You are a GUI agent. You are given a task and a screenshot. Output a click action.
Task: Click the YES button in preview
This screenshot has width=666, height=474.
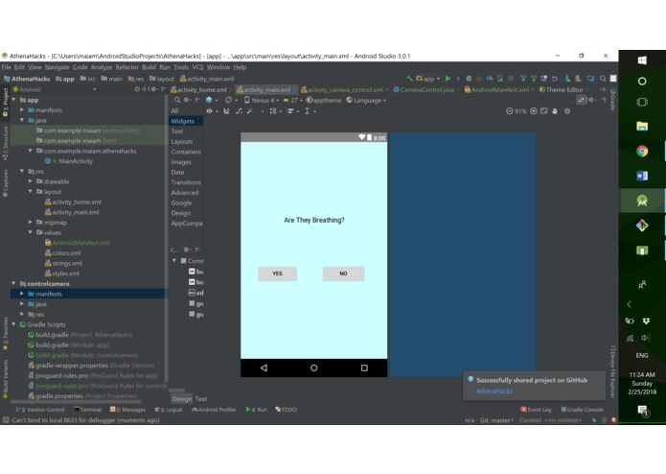point(277,273)
